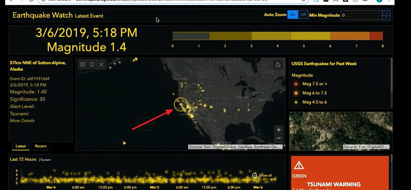Click the red magnitude 8 color band

pyautogui.click(x=376, y=36)
